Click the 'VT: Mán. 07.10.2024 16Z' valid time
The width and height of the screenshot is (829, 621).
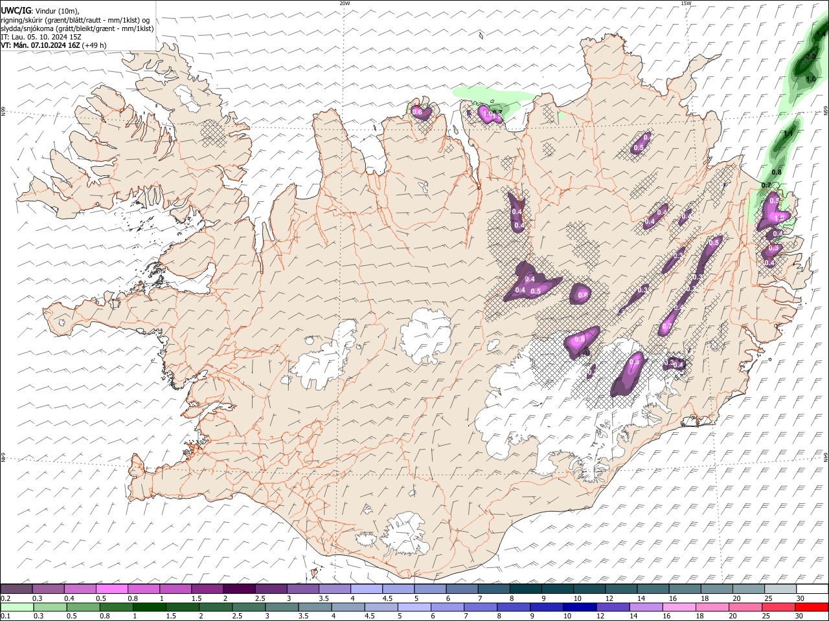pyautogui.click(x=40, y=45)
